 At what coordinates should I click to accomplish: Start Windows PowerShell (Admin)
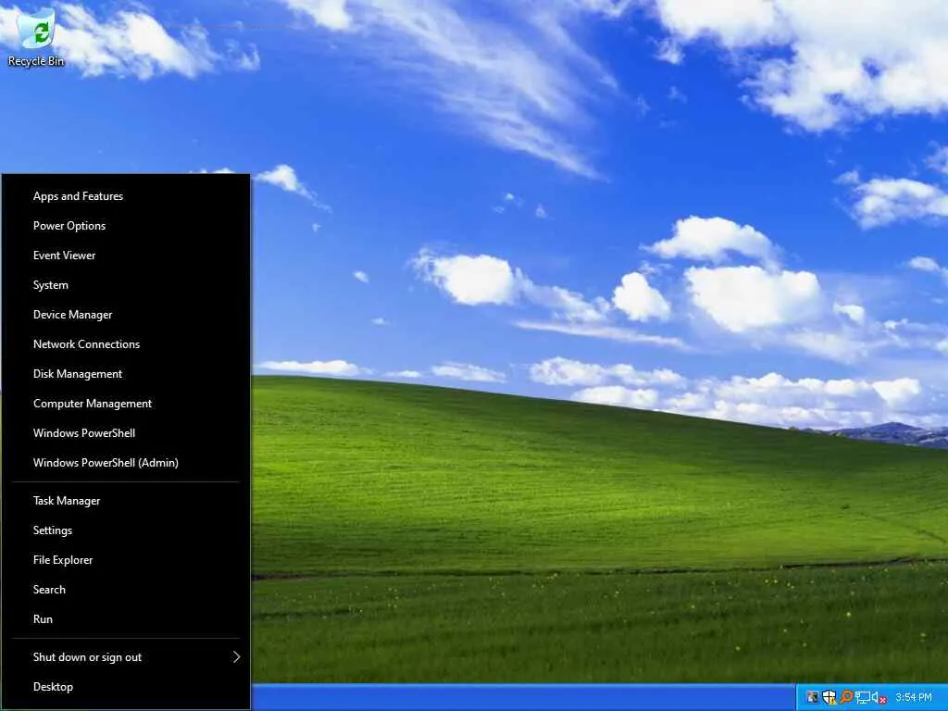click(126, 463)
